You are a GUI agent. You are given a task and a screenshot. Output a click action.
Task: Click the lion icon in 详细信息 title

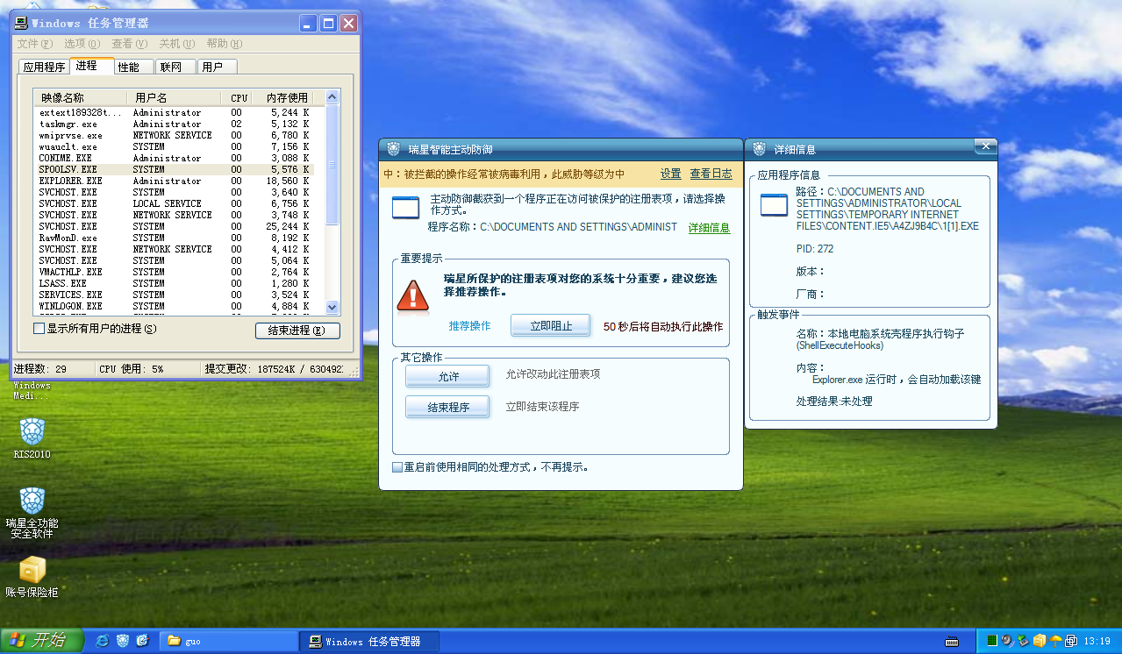click(759, 149)
